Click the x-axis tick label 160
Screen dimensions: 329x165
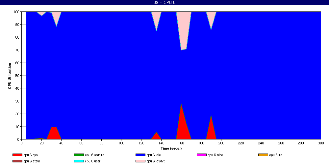point(181,143)
